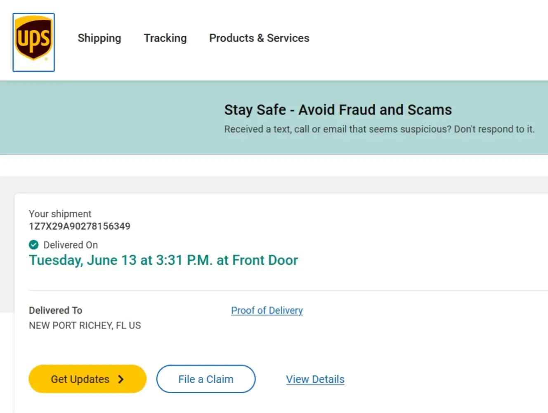Follow the View Details link
This screenshot has width=548, height=413.
315,379
